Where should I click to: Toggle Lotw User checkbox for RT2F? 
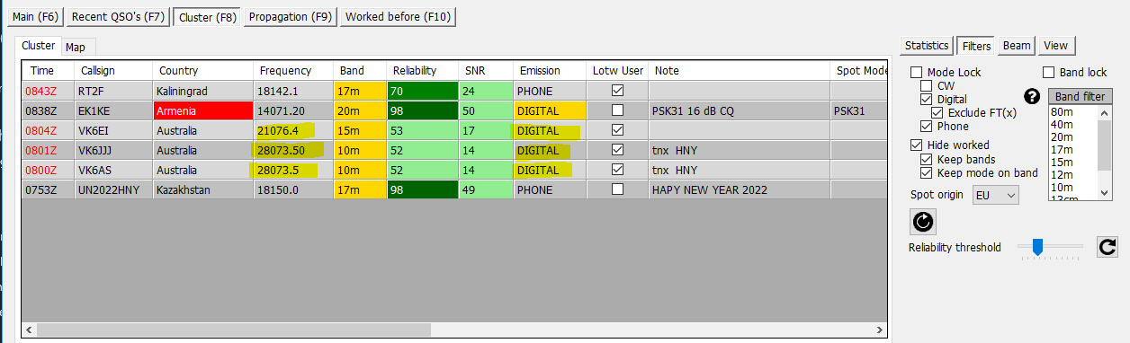point(617,91)
